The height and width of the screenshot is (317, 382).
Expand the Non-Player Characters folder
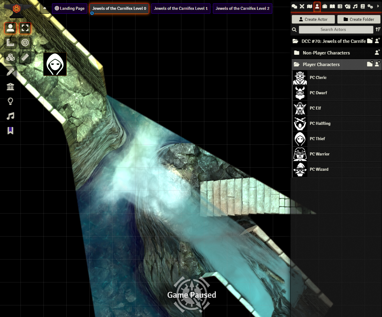[326, 53]
